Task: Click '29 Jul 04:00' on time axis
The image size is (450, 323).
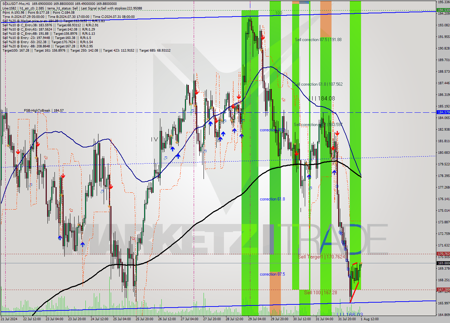Action: (x=256, y=319)
